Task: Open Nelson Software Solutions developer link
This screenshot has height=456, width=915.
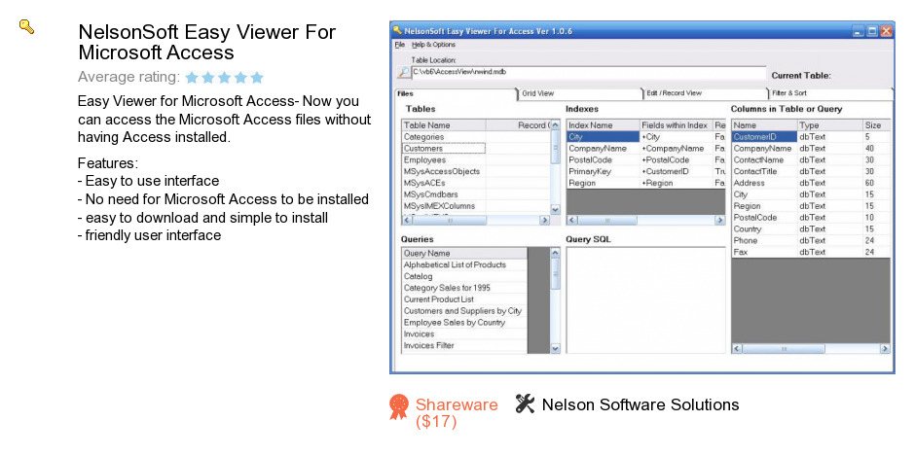Action: [x=640, y=404]
